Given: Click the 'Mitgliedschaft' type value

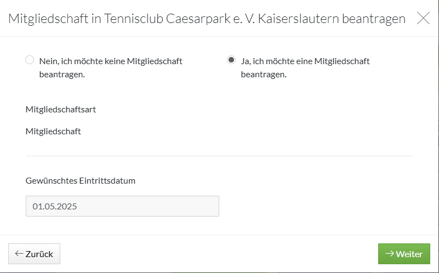Looking at the screenshot, I should pyautogui.click(x=53, y=132).
